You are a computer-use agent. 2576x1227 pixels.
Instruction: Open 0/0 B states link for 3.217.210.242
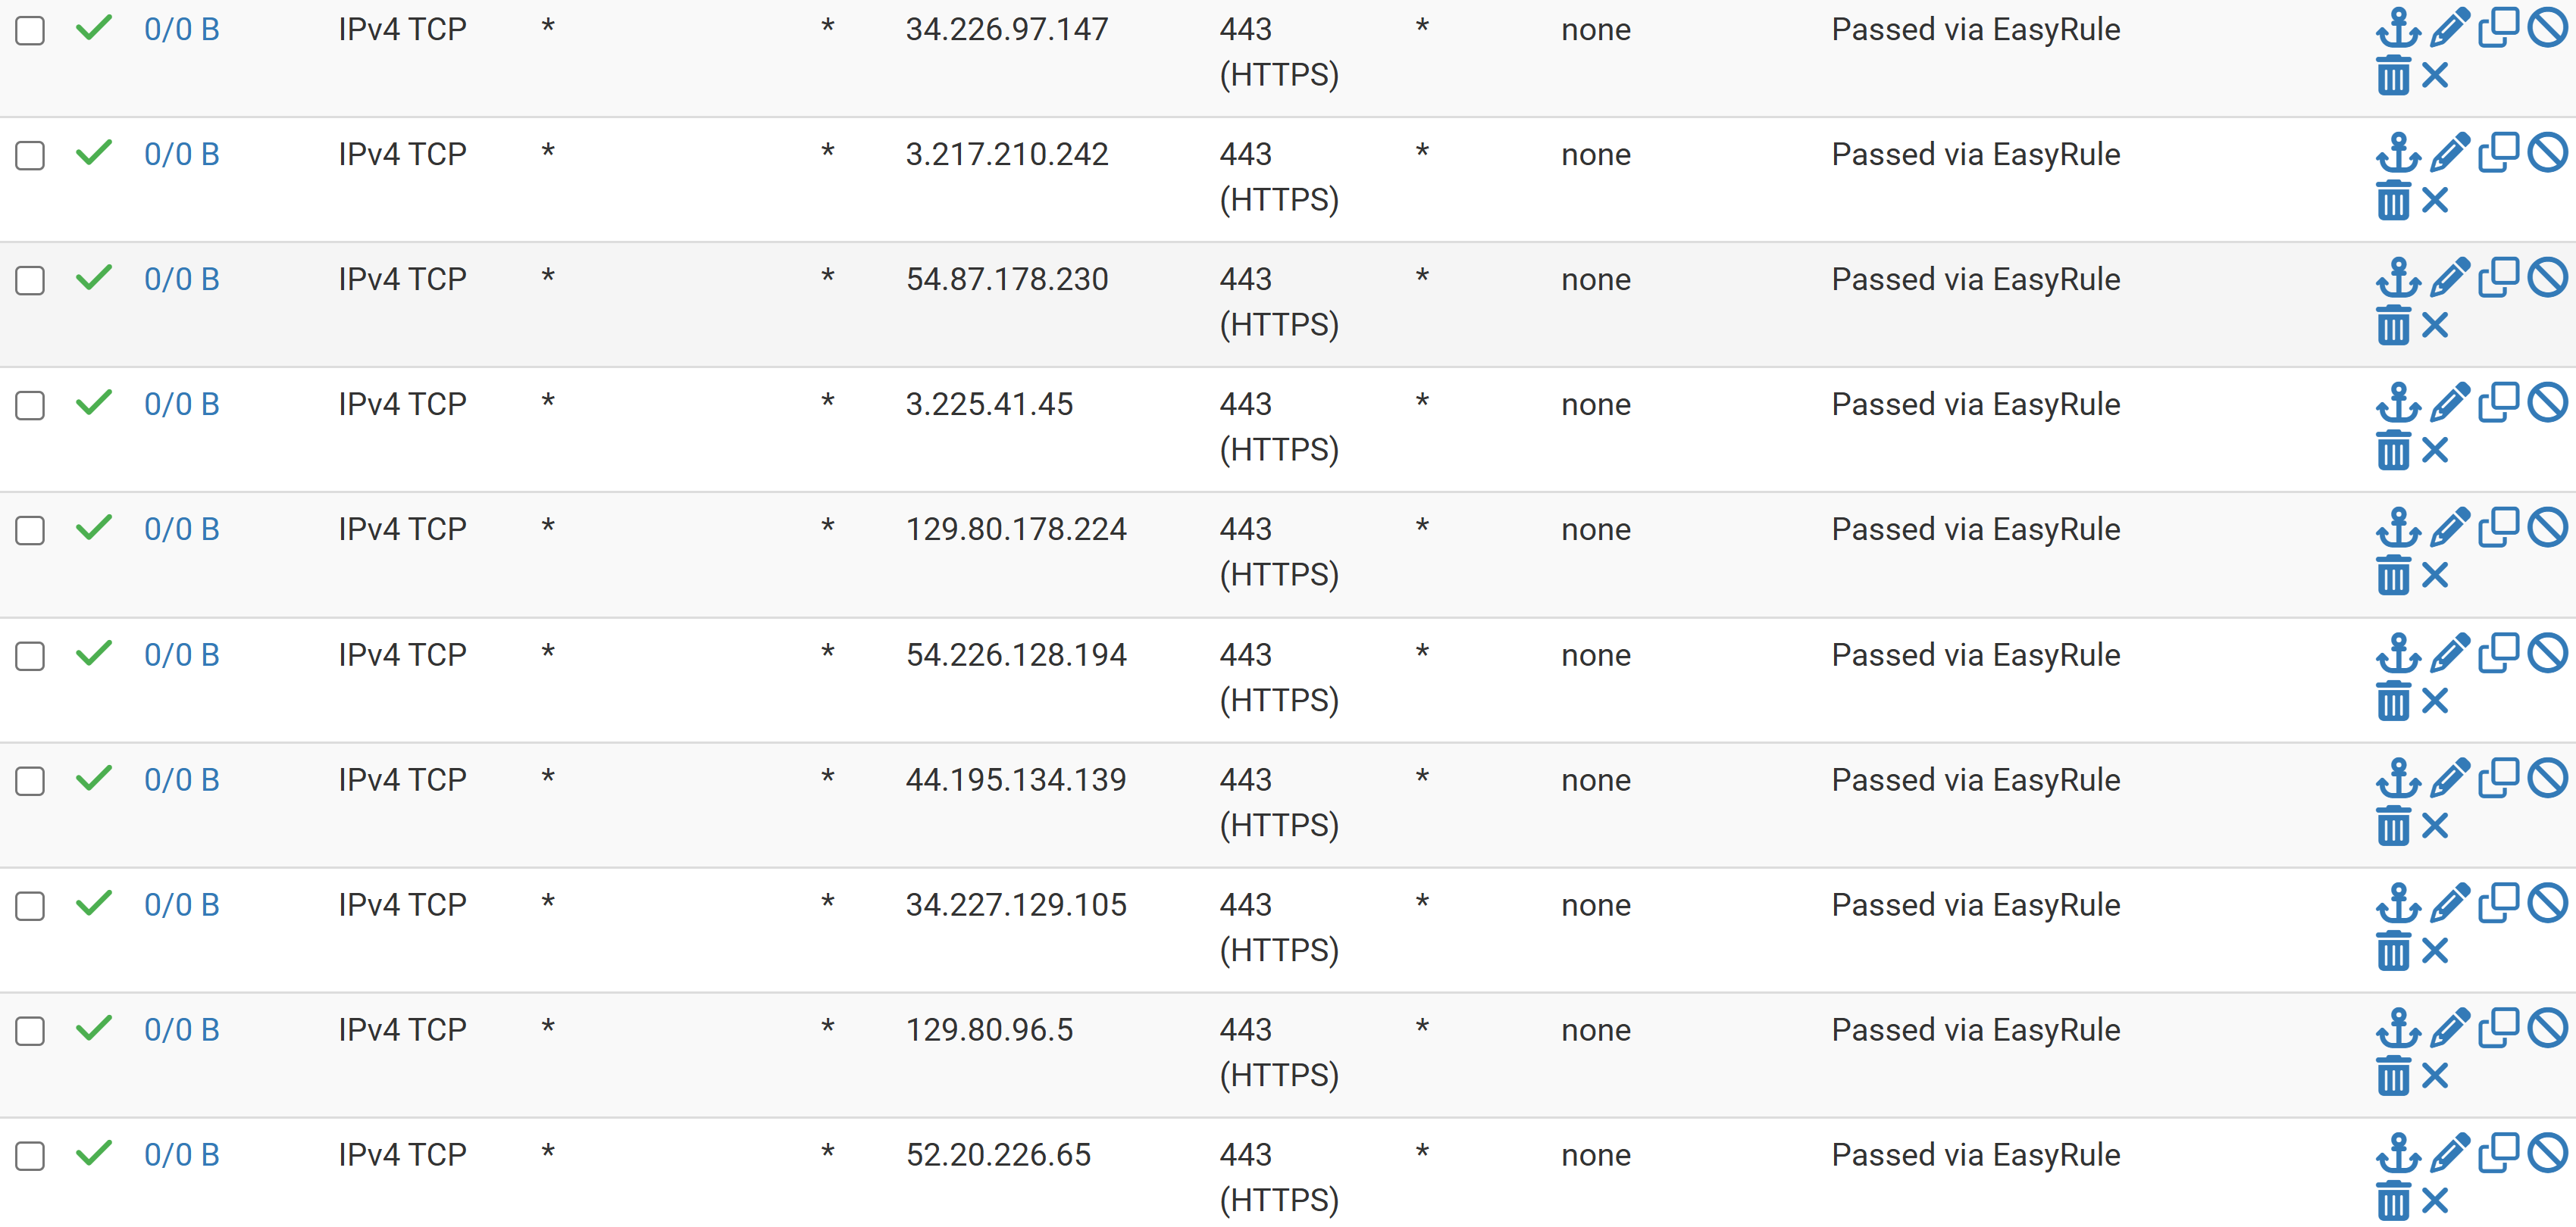click(x=181, y=154)
